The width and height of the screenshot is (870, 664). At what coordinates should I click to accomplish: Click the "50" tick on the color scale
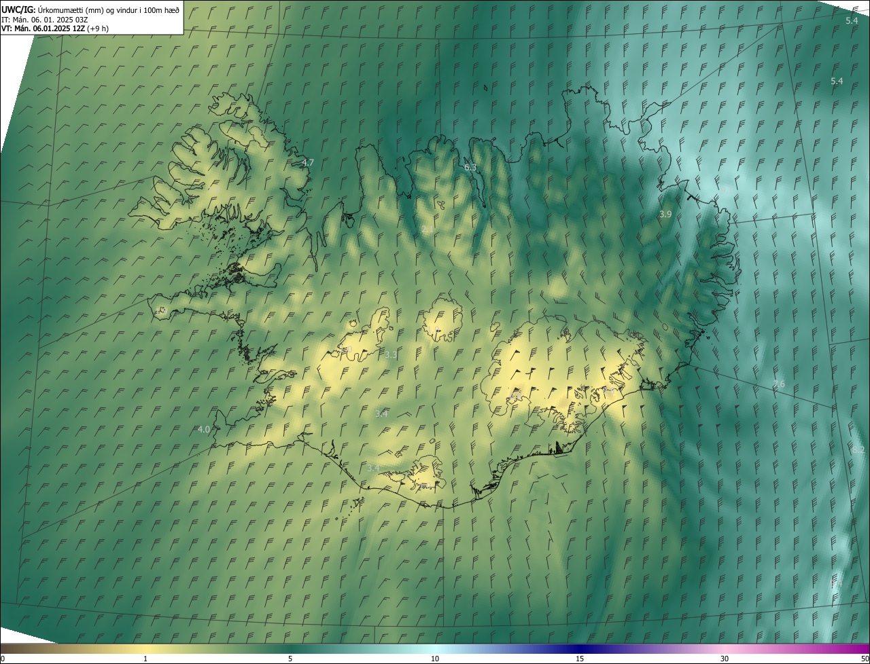865,659
